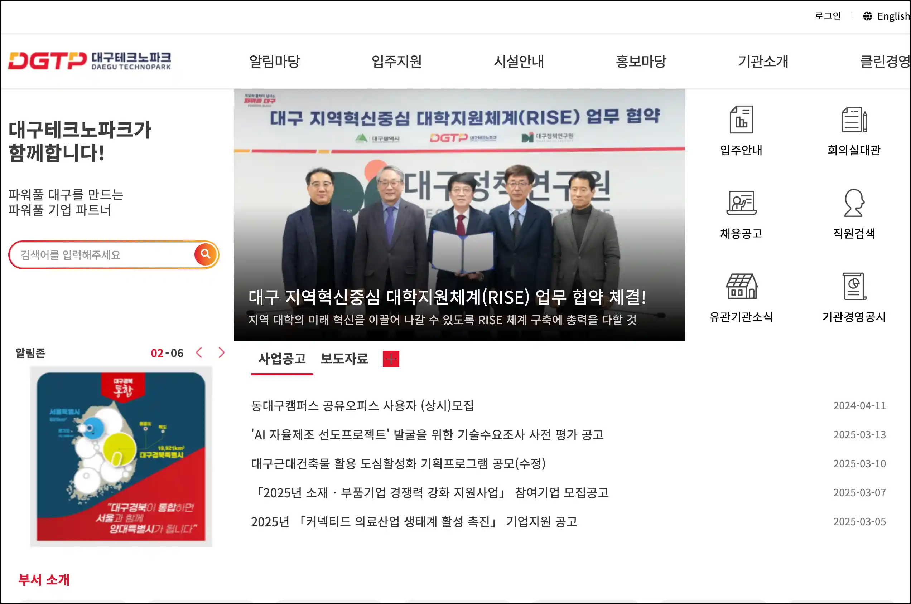Screen dimensions: 911x604
Task: Click the orange search magnifier button
Action: click(x=206, y=254)
